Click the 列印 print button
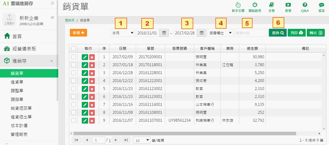 point(297,33)
